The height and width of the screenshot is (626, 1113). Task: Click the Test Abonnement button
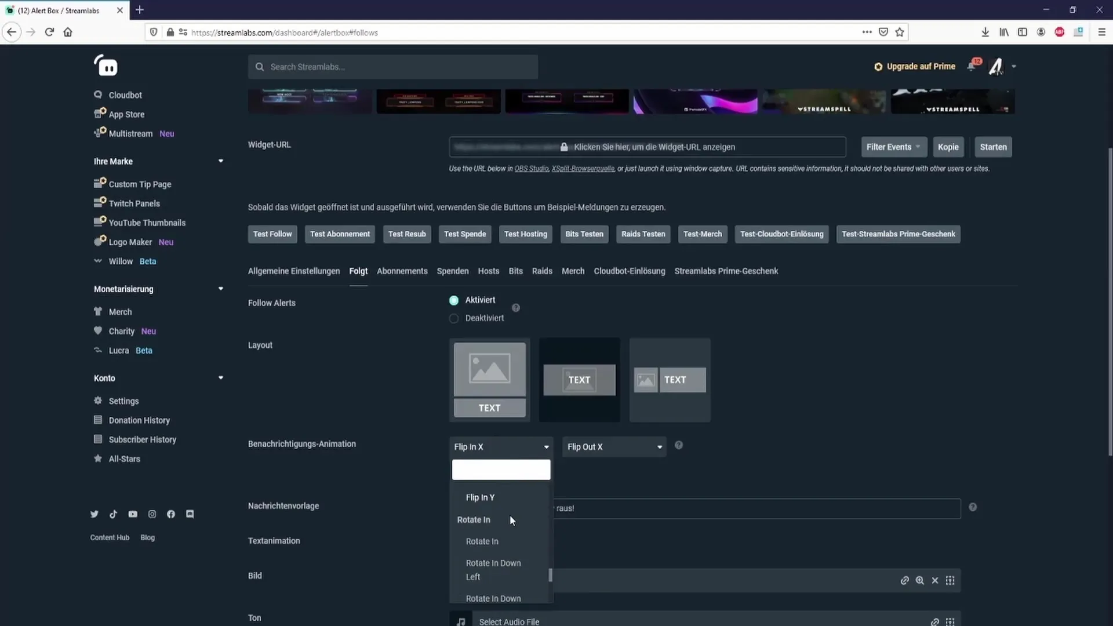click(340, 234)
